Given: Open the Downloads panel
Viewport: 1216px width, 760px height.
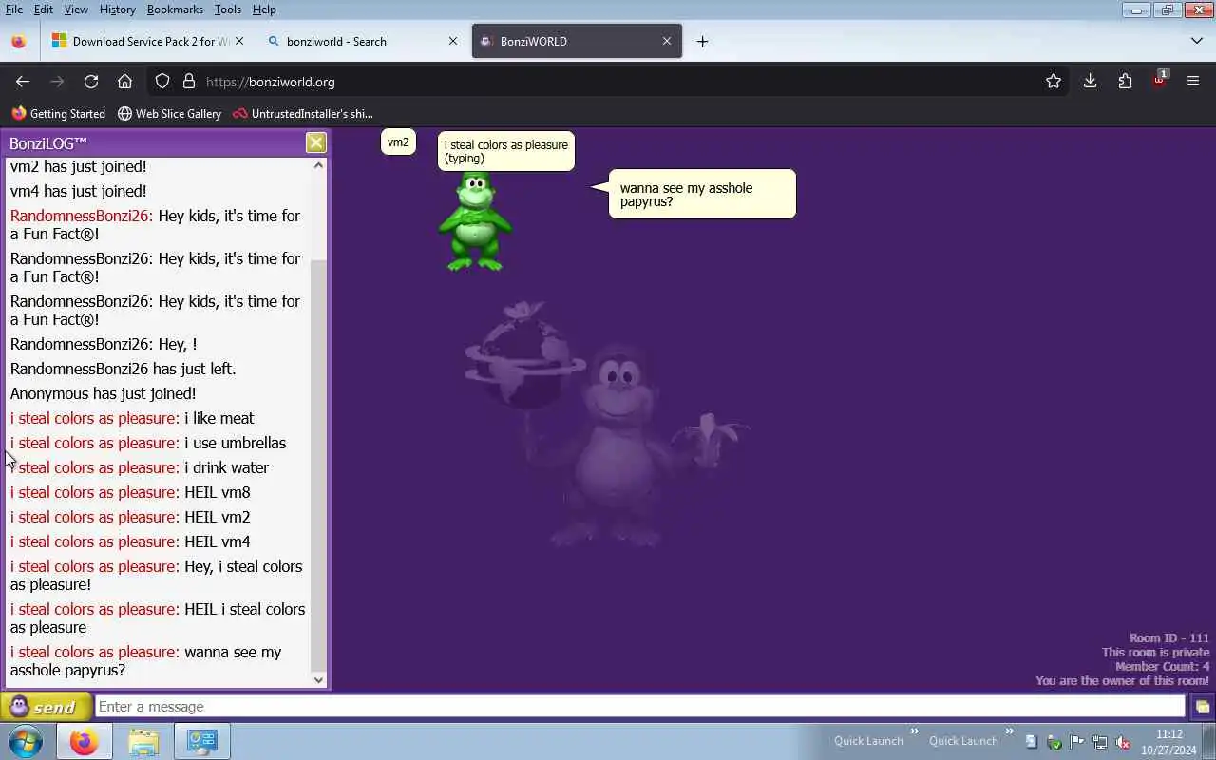Looking at the screenshot, I should [x=1090, y=82].
